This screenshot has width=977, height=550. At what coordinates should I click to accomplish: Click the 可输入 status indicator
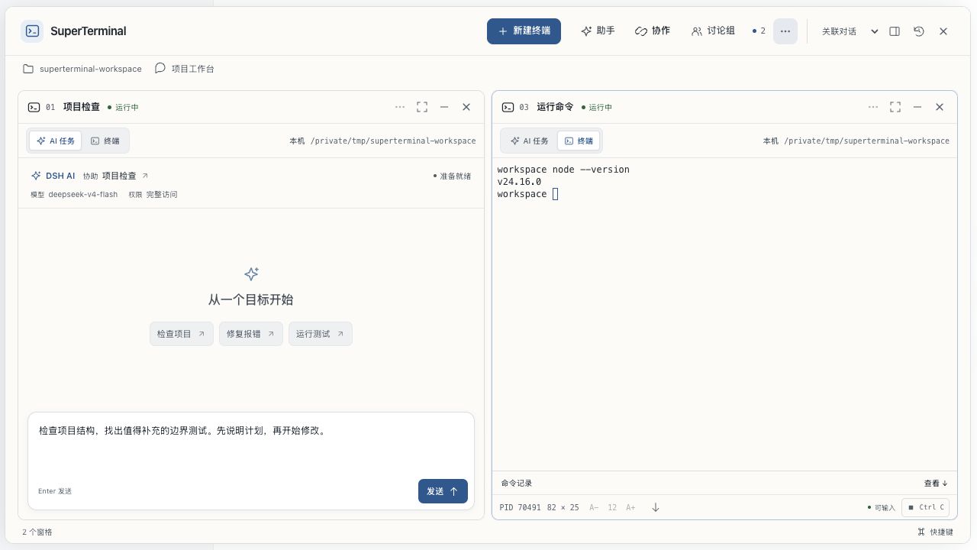click(882, 507)
